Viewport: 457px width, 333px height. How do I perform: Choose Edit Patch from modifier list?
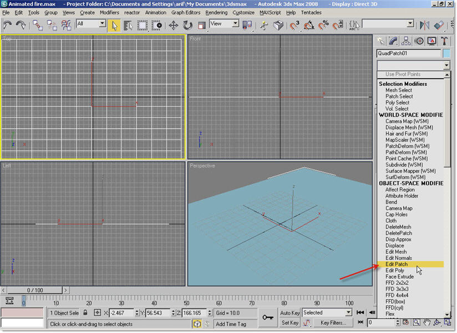pos(397,265)
